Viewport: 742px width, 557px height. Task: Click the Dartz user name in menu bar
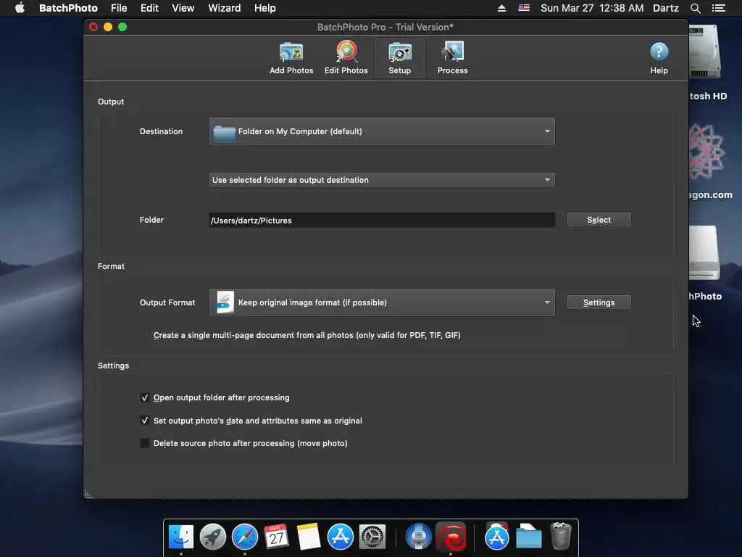click(665, 8)
